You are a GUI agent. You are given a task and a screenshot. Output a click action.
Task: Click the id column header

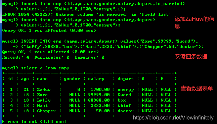[x=10, y=79]
